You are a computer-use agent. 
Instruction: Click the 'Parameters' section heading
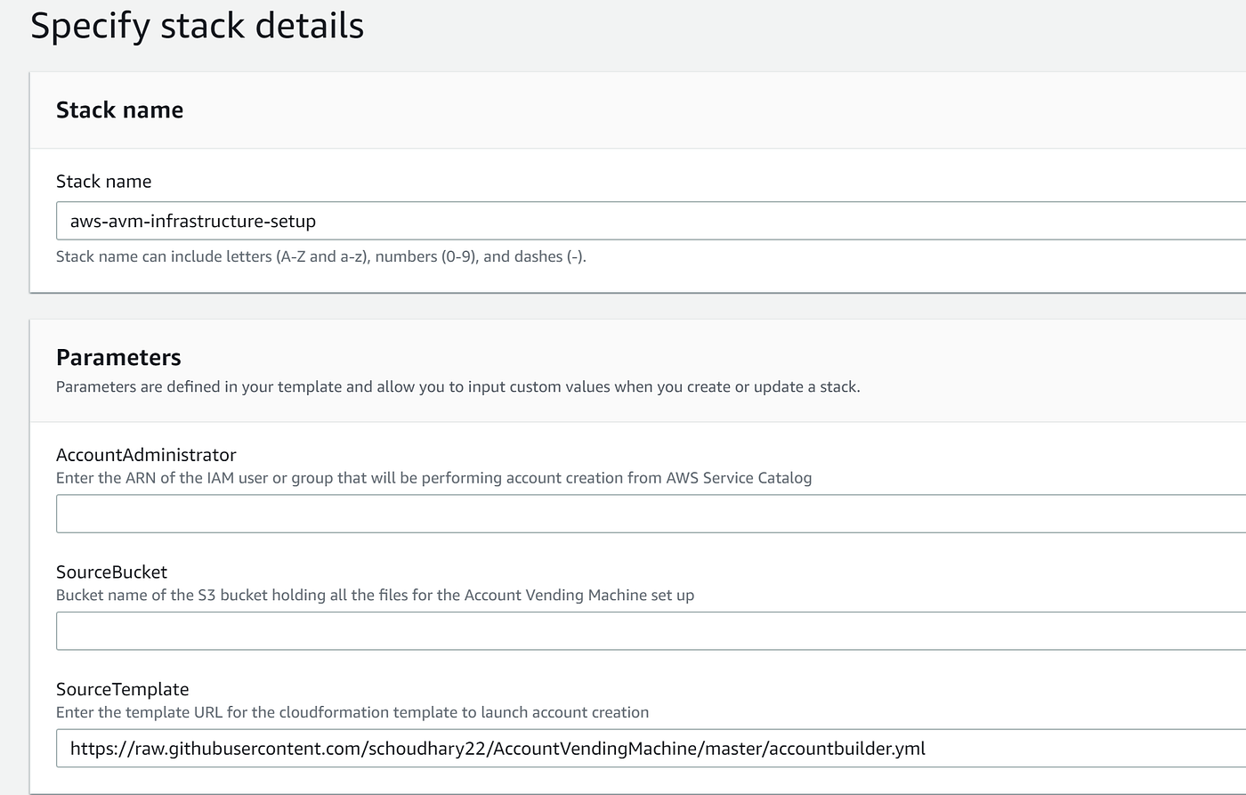click(x=118, y=357)
